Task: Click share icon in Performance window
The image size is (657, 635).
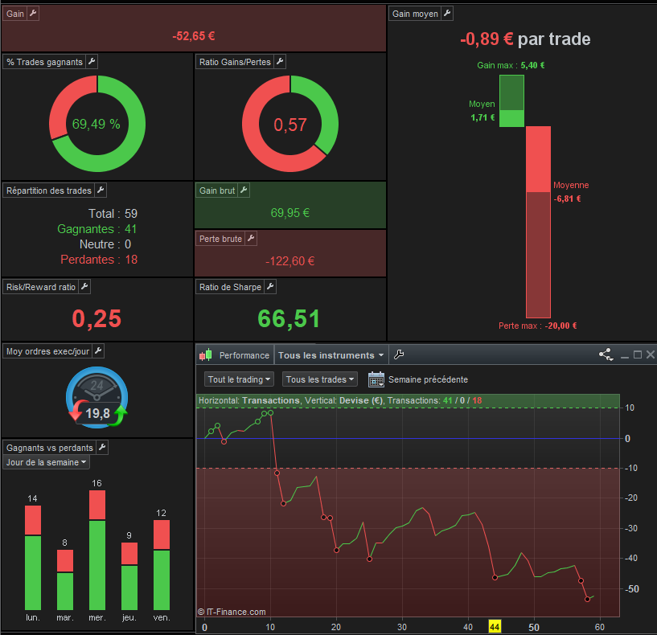Action: click(606, 354)
